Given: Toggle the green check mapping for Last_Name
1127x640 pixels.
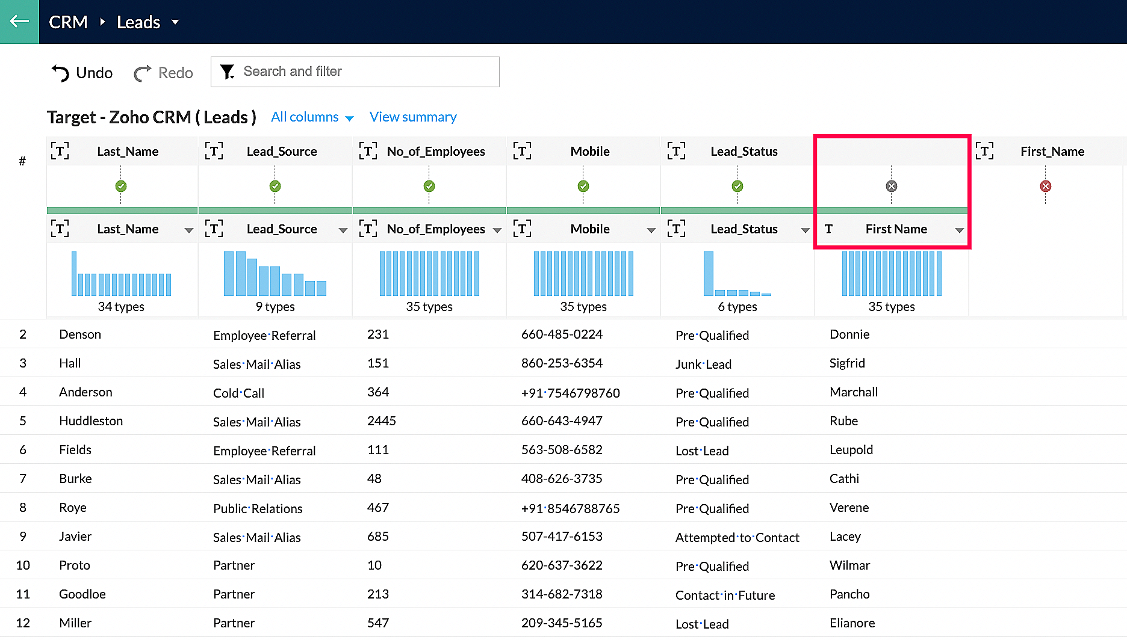Looking at the screenshot, I should 121,186.
